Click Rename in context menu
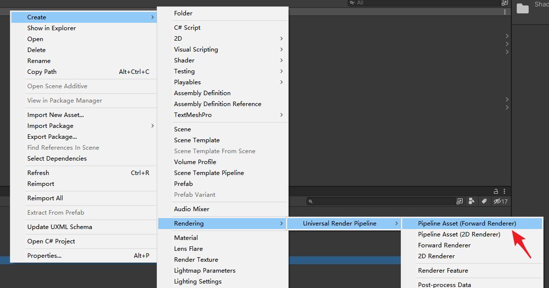Image resolution: width=549 pixels, height=288 pixels. tap(84, 61)
